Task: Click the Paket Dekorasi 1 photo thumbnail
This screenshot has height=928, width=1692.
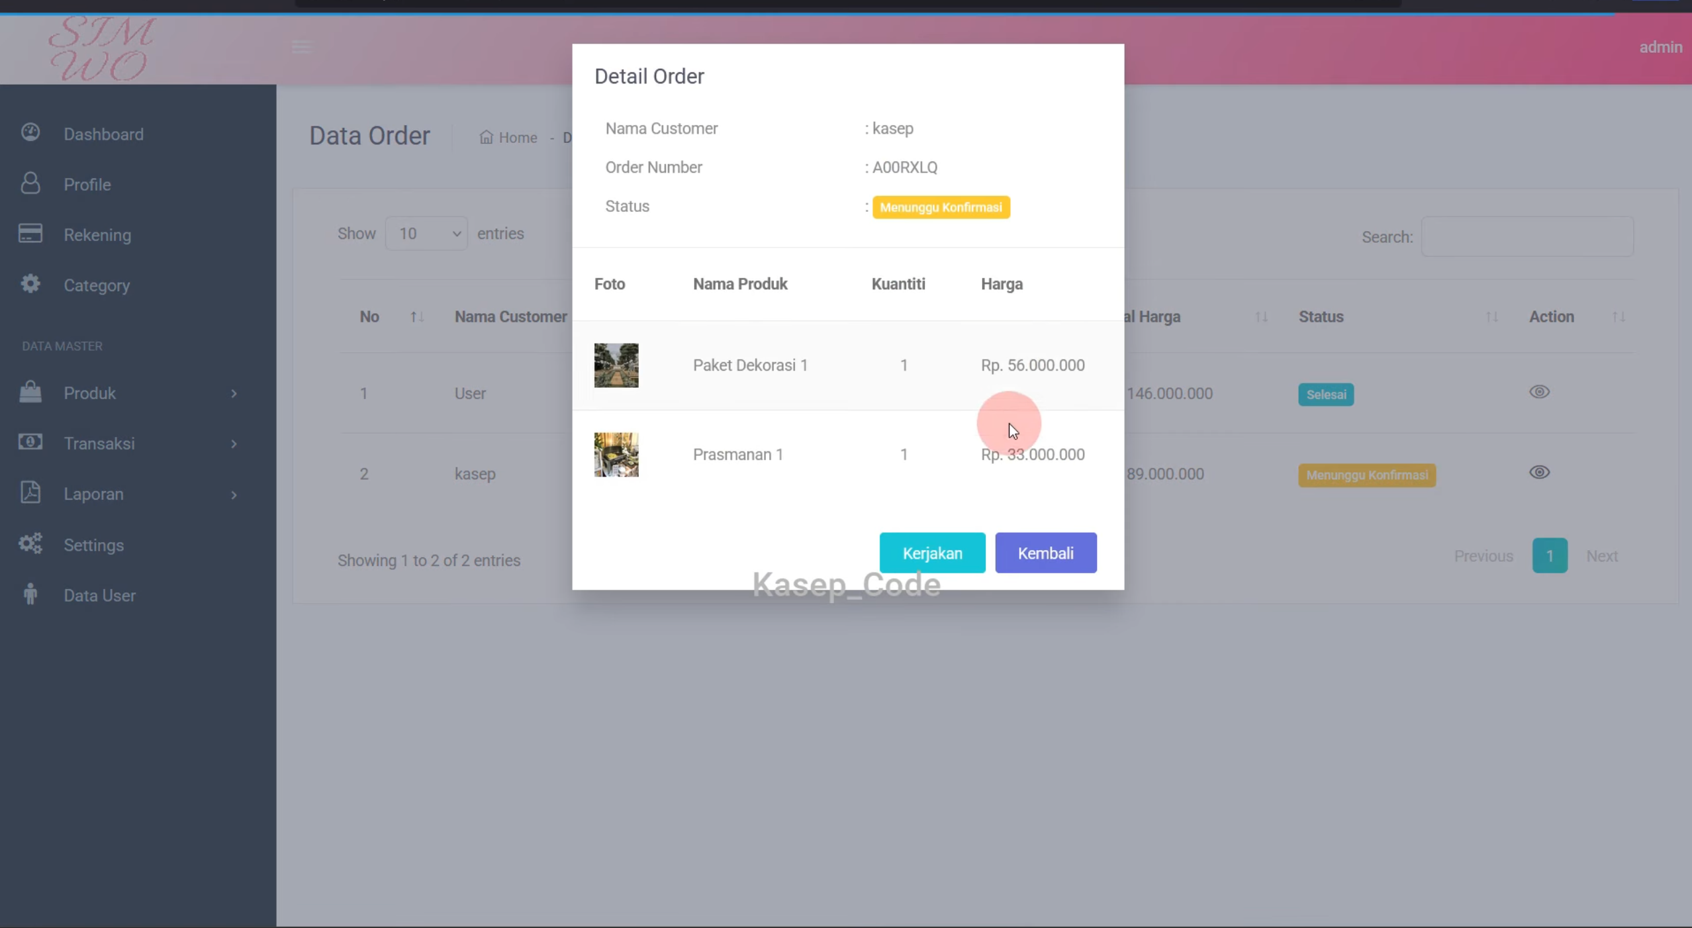Action: (616, 365)
